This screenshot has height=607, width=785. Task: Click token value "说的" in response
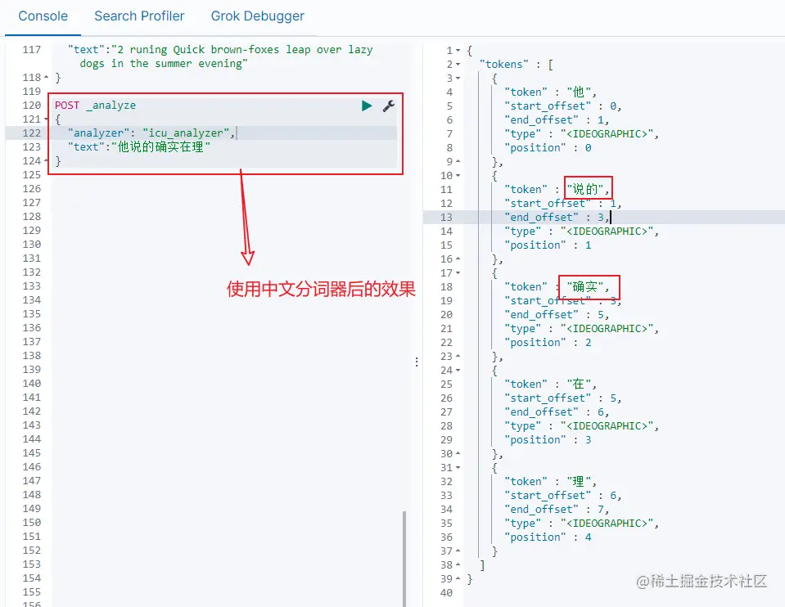tap(585, 190)
